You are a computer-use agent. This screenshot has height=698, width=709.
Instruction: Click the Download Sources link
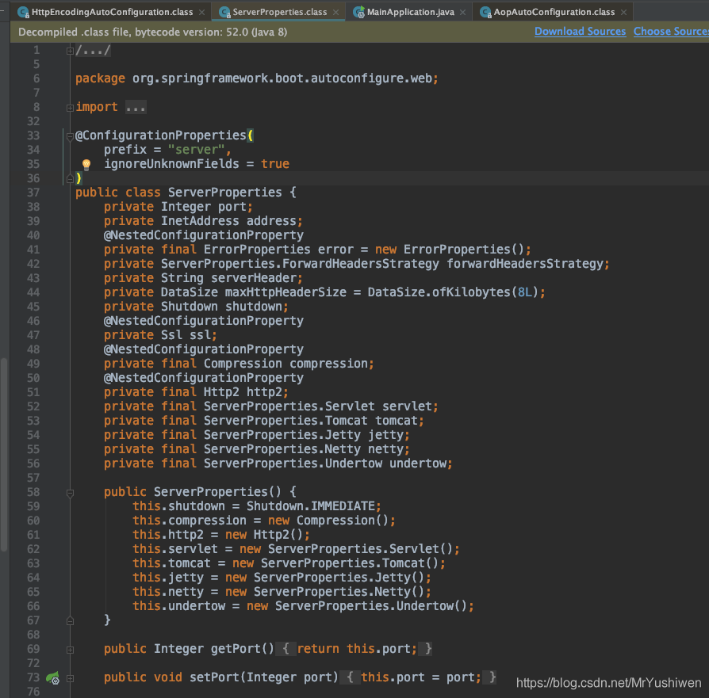(581, 32)
